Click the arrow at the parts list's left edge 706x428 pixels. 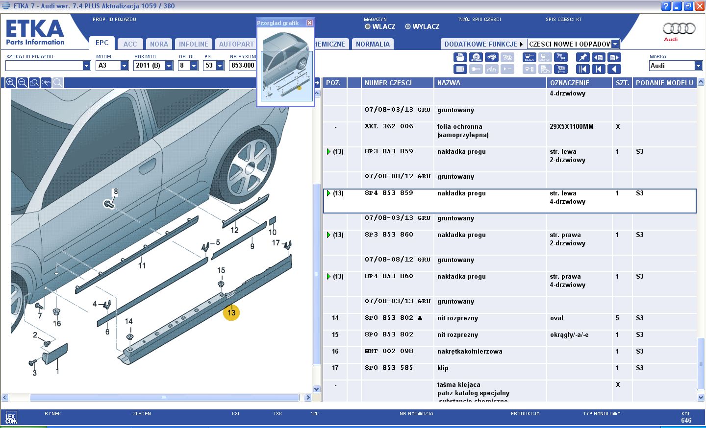(x=317, y=83)
